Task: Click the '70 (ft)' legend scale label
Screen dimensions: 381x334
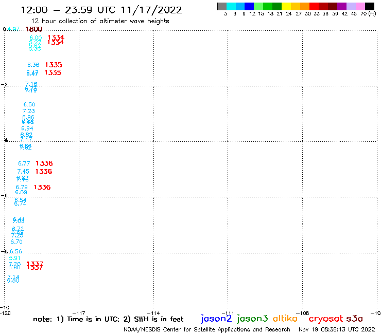Action: point(368,14)
